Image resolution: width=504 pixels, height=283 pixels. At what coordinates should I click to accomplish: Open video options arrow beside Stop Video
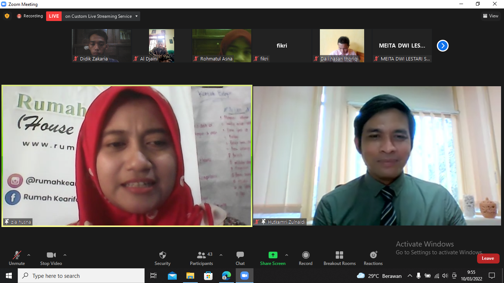pyautogui.click(x=65, y=255)
